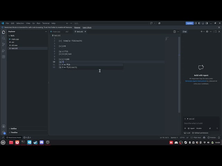Open the Terminal menu
Screen dimensions: 222x166
click(x=46, y=23)
